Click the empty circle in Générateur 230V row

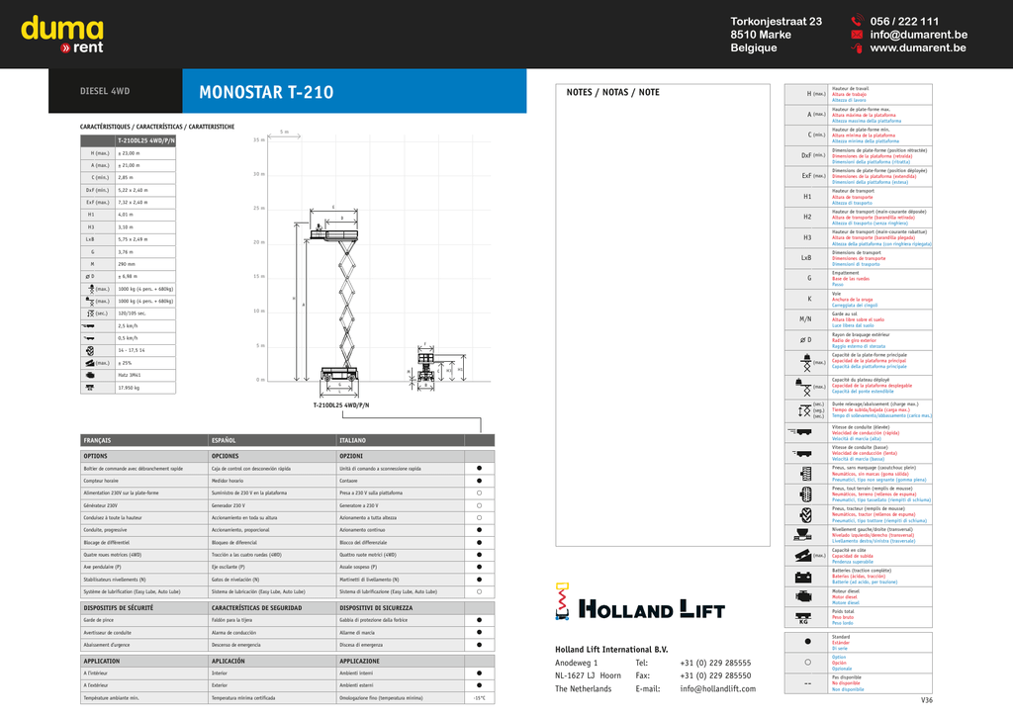[480, 505]
